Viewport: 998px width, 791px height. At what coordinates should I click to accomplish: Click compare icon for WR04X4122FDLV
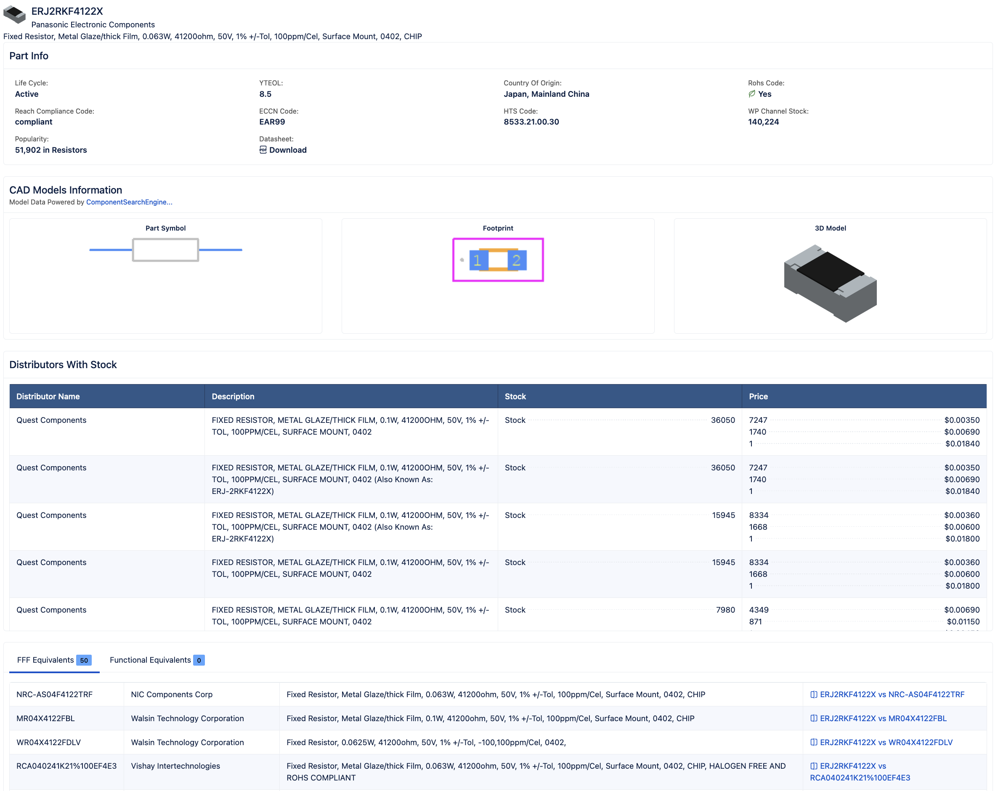pyautogui.click(x=814, y=742)
